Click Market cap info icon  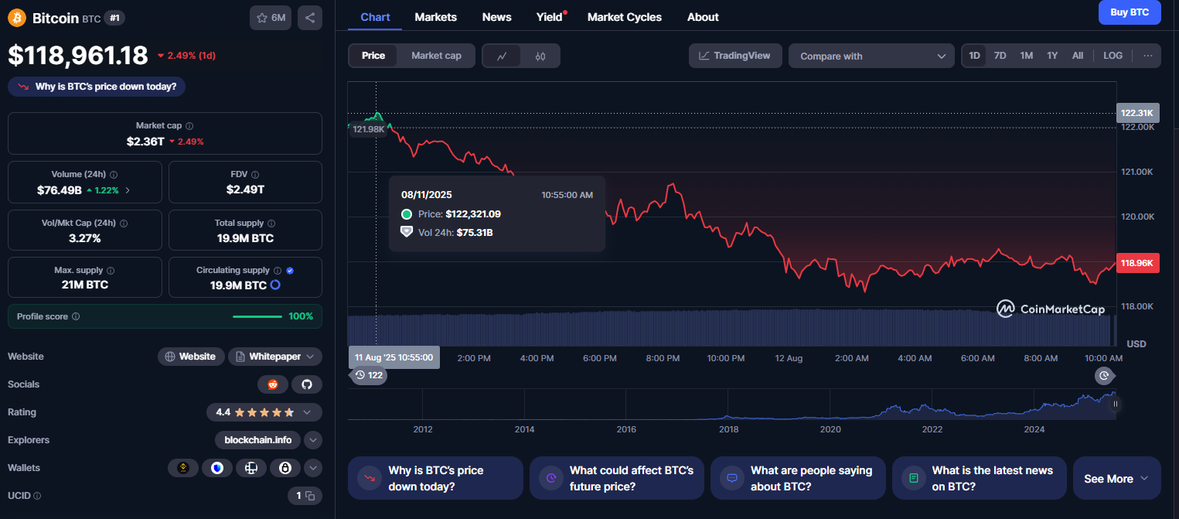(x=189, y=125)
